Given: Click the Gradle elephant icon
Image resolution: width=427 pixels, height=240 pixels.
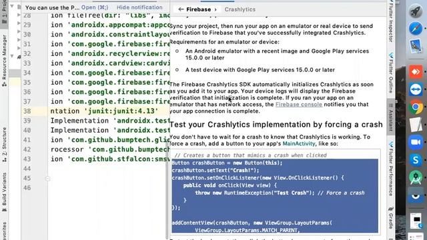Looking at the screenshot, I should coord(391,209).
